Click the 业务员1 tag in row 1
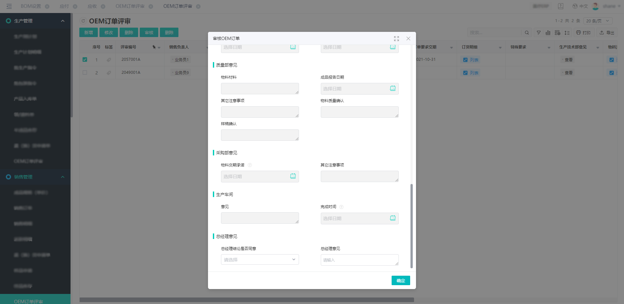This screenshot has width=624, height=304. pos(181,60)
